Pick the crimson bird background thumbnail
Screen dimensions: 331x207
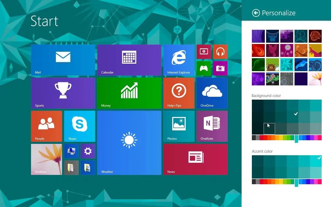pyautogui.click(x=273, y=50)
